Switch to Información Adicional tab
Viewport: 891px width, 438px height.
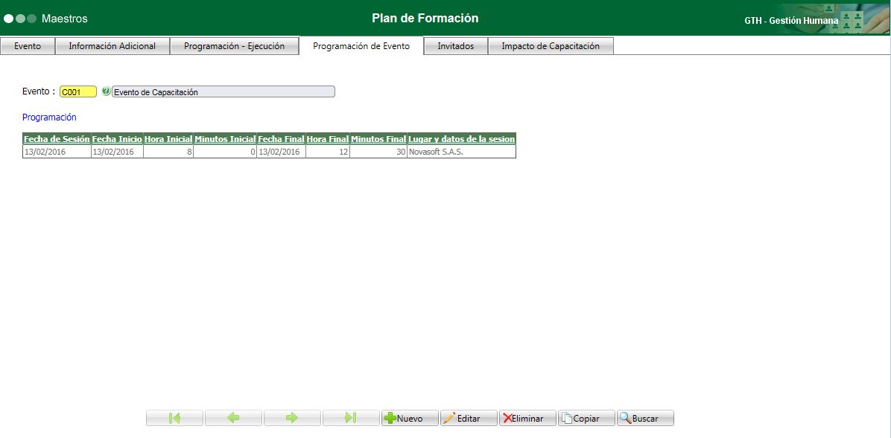pyautogui.click(x=112, y=46)
